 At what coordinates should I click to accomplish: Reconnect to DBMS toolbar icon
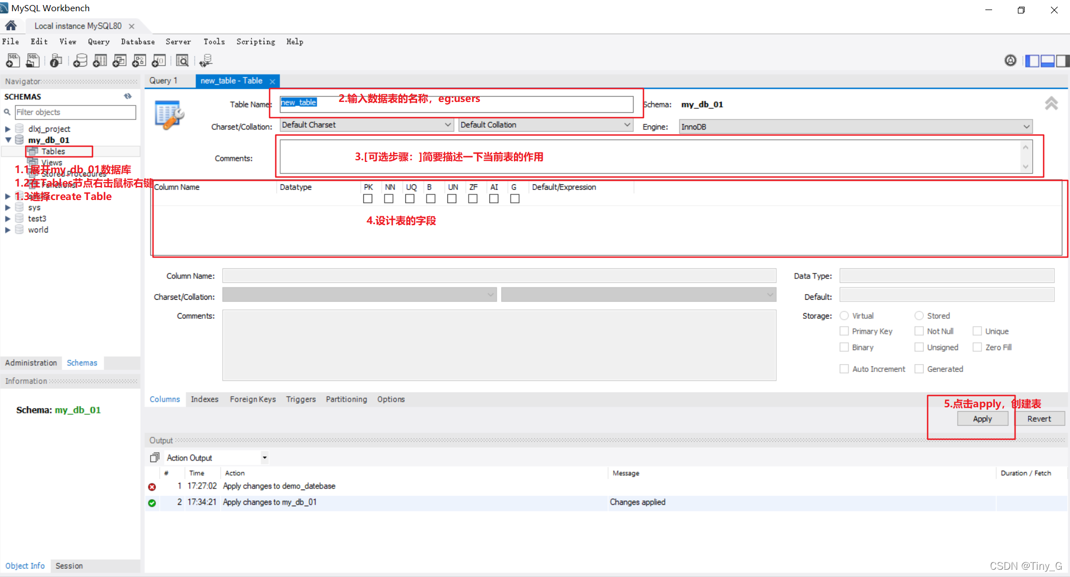click(206, 61)
